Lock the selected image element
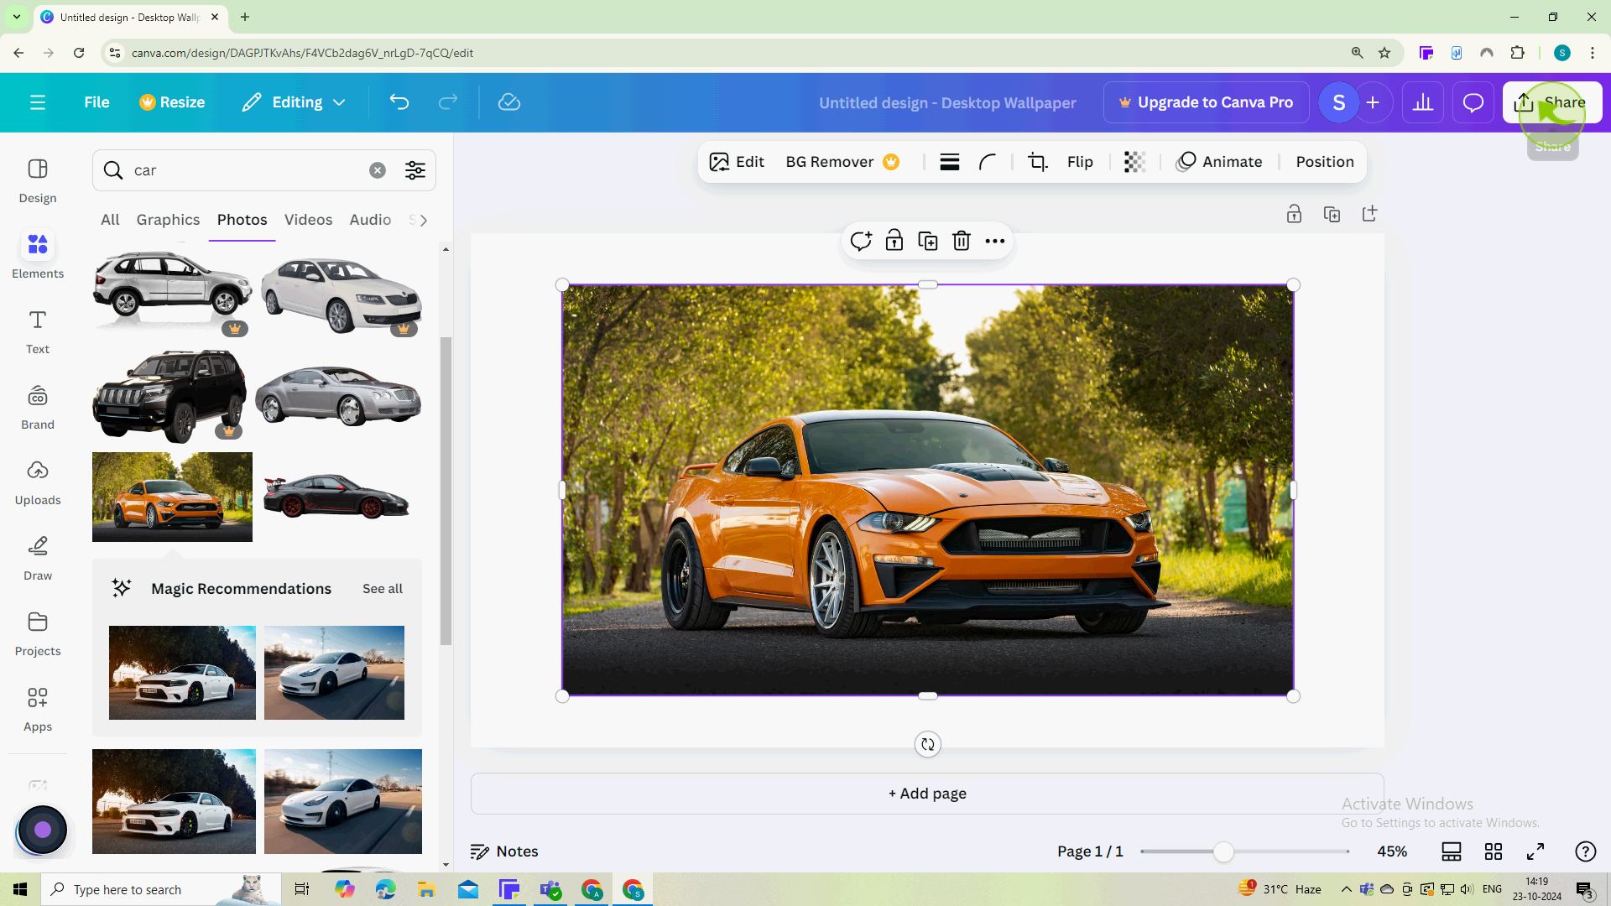The height and width of the screenshot is (906, 1611). tap(894, 242)
